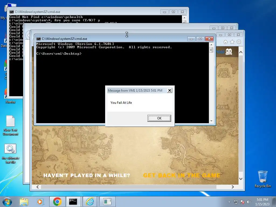Launch Windows Media Player from taskbar
This screenshot has width=276, height=207.
coord(40,202)
